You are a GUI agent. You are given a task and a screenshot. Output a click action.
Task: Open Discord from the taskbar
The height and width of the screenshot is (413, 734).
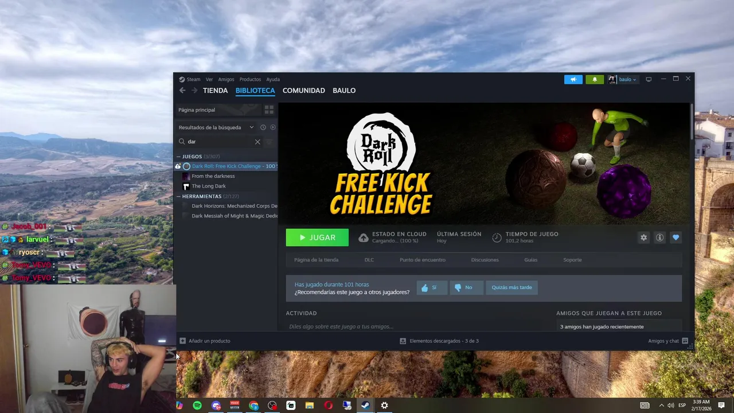point(216,406)
